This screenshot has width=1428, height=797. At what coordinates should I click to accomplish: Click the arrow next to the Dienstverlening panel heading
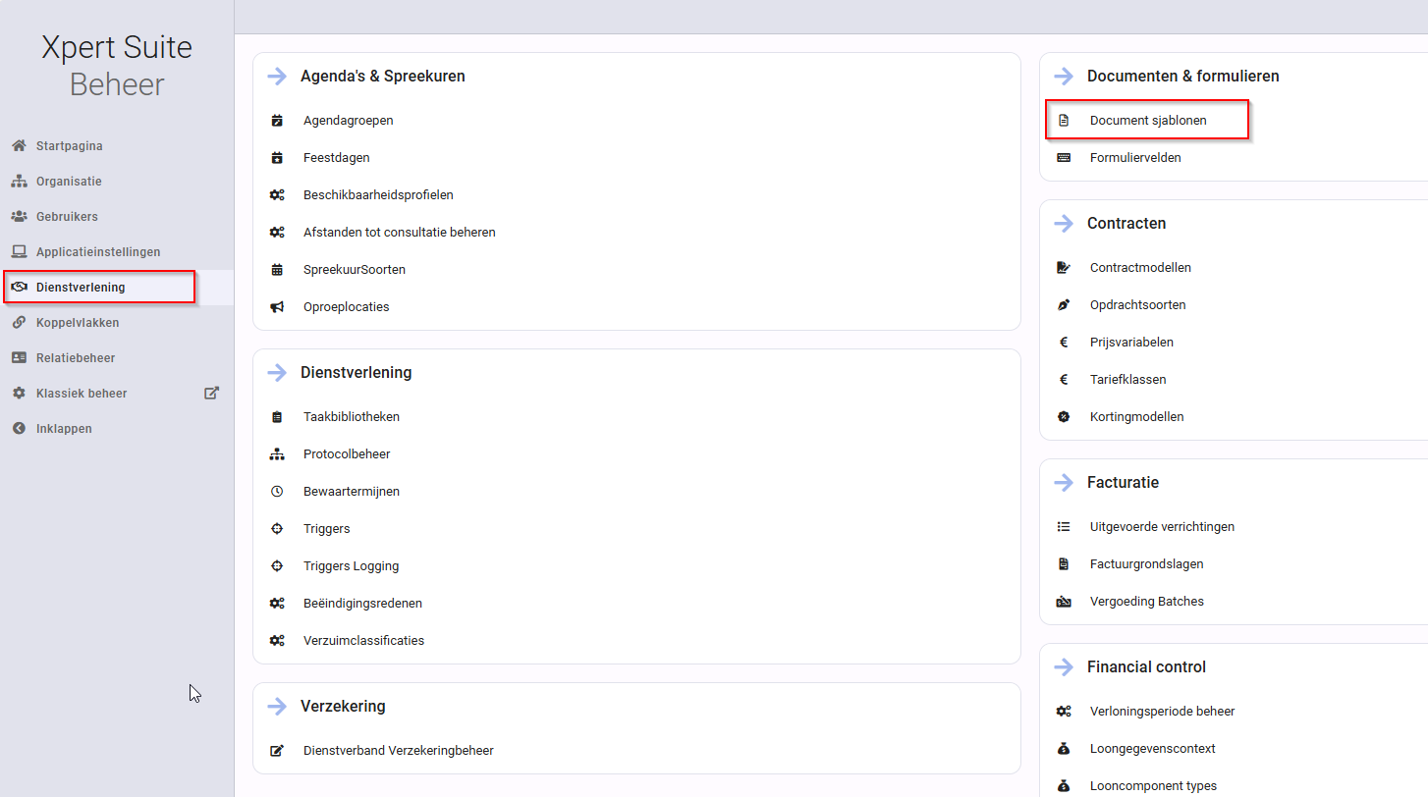tap(277, 372)
